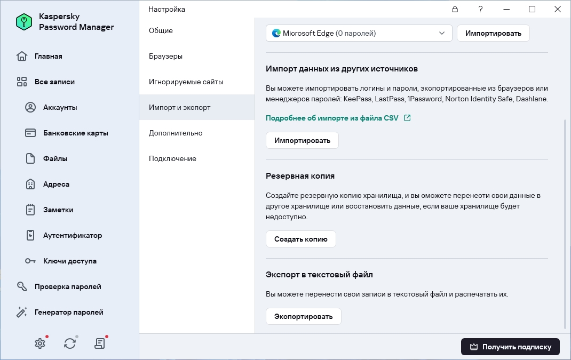Click the Создать копию button
This screenshot has height=360, width=571.
[x=301, y=239]
